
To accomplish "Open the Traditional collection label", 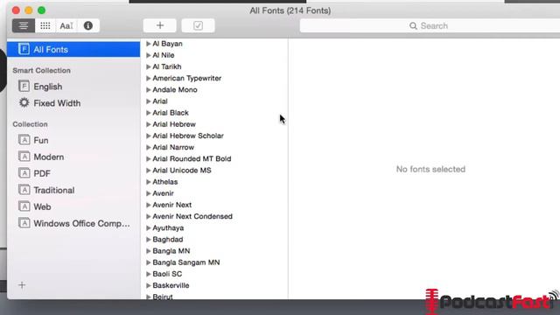I will [x=54, y=190].
